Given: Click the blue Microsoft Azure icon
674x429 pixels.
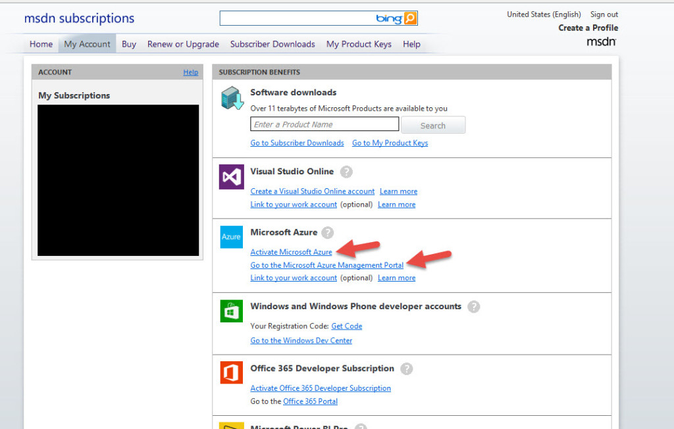Looking at the screenshot, I should (x=231, y=237).
